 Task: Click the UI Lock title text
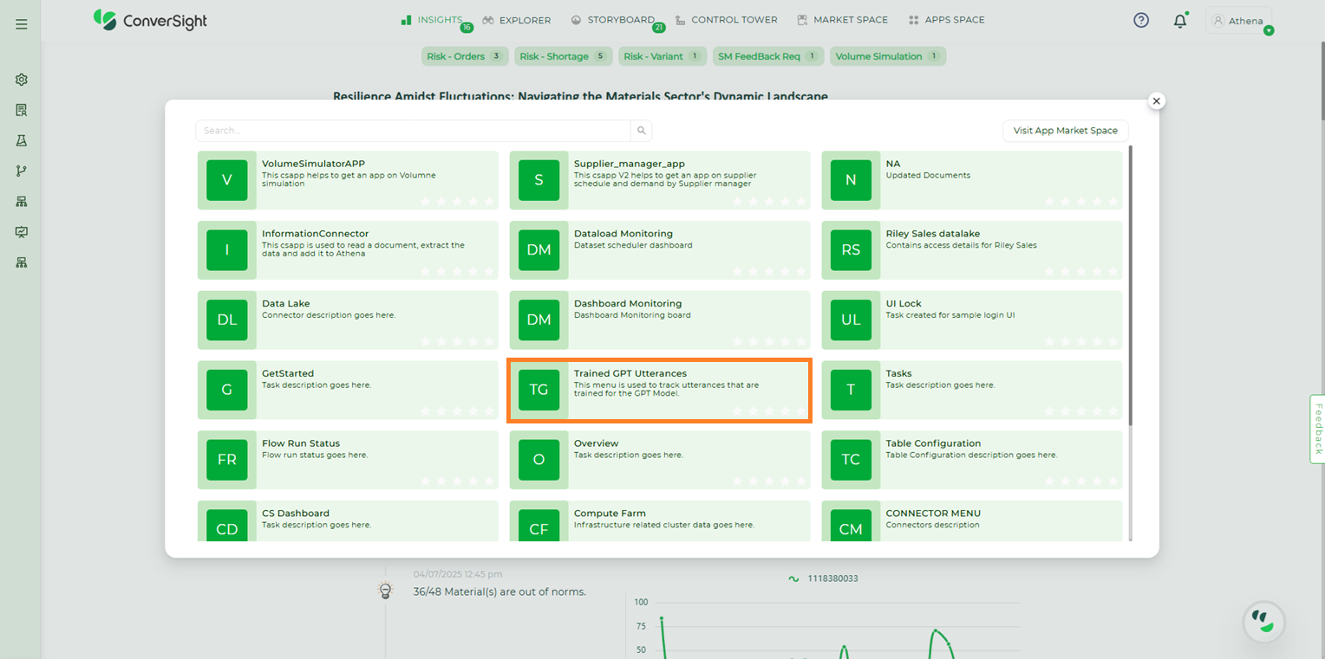coord(904,304)
